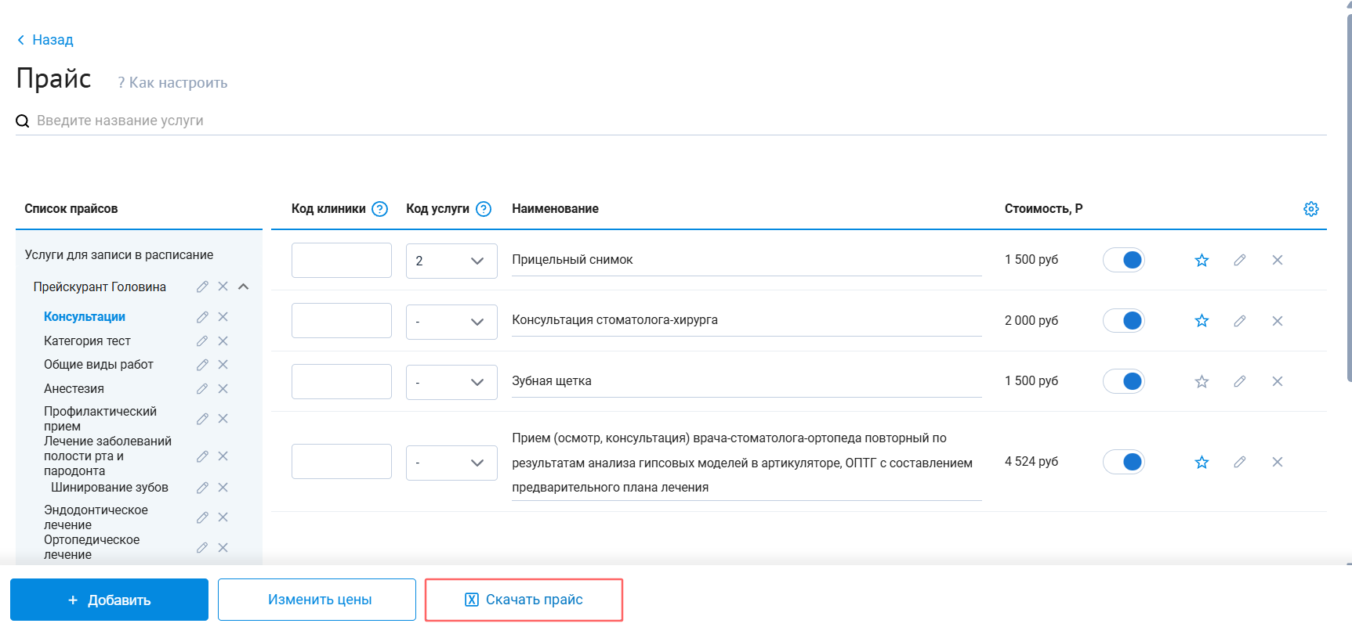Delete the 4 524 руб service row

pos(1278,462)
